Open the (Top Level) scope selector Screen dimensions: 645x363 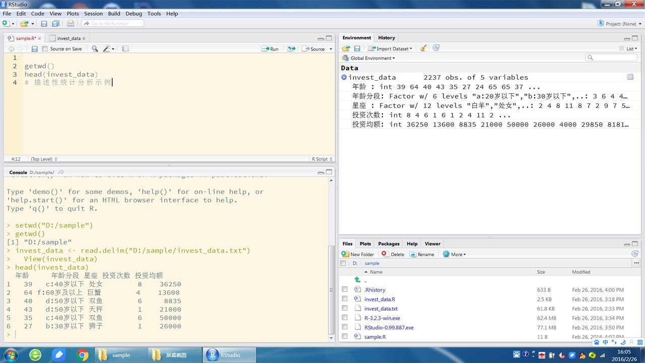[44, 159]
